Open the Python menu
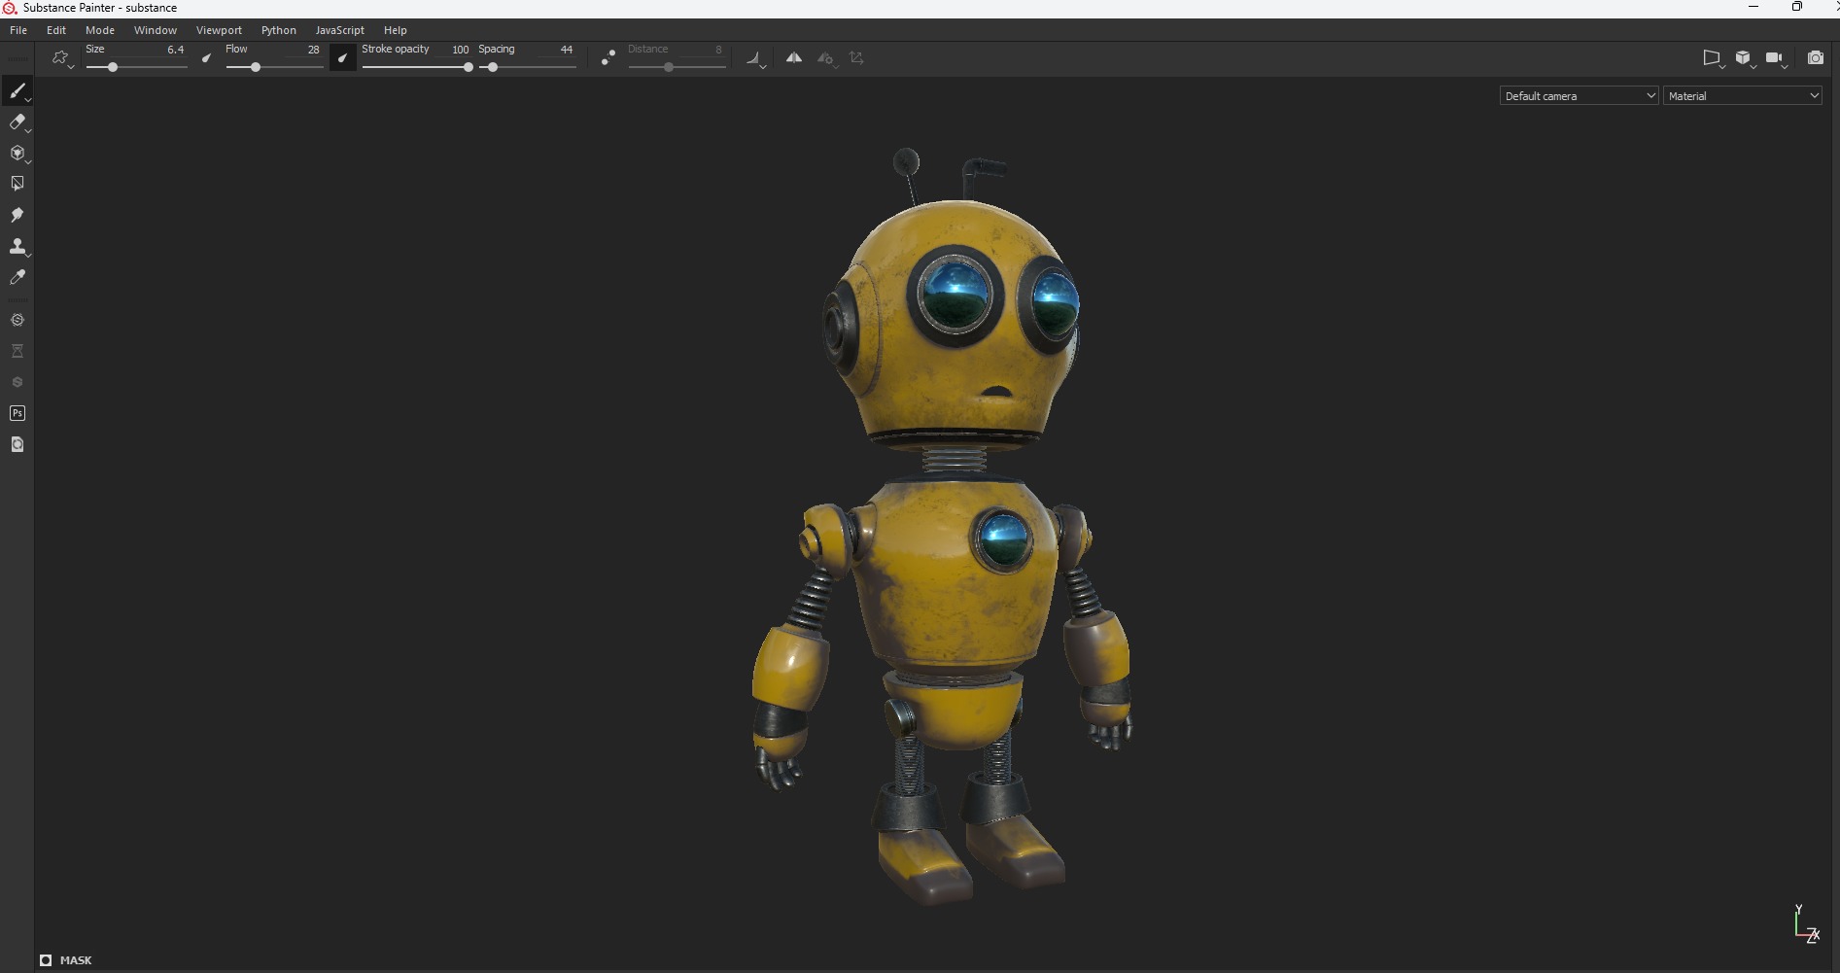The image size is (1840, 973). point(278,30)
